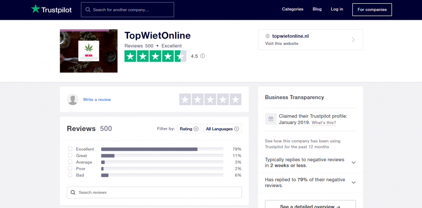Click the search magnifier icon in header
The image size is (422, 208).
87,9
